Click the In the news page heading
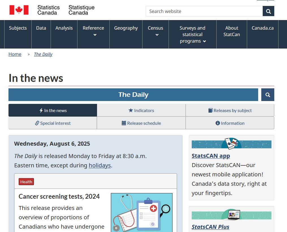The height and width of the screenshot is (232, 287). point(36,78)
